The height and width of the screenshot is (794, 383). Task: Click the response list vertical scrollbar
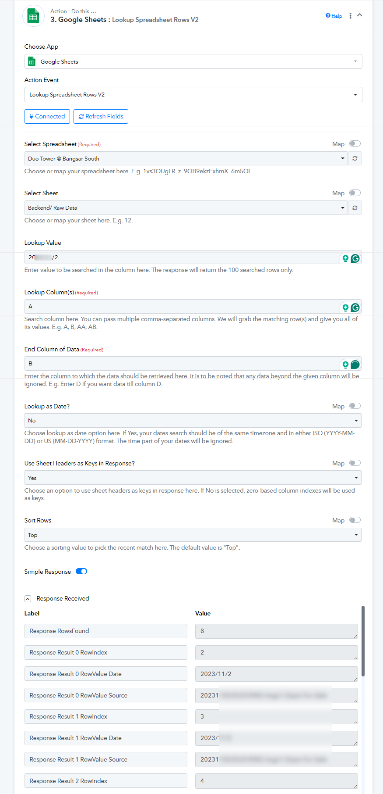pyautogui.click(x=363, y=641)
